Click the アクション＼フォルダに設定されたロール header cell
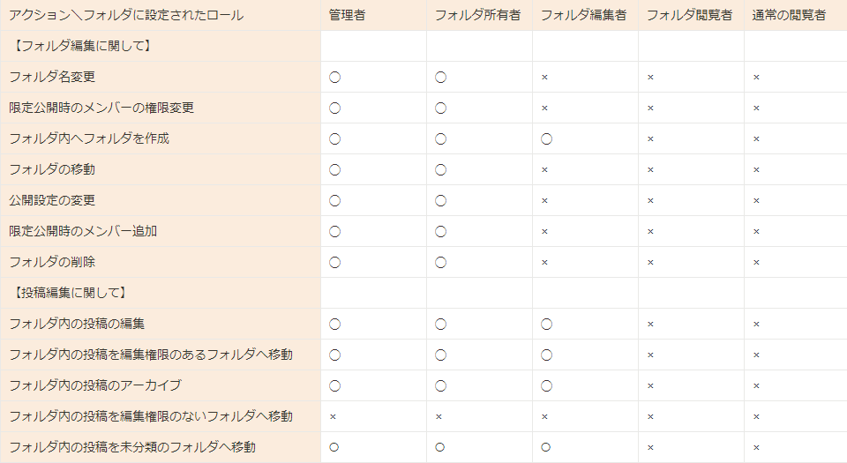The width and height of the screenshot is (847, 463). click(x=126, y=15)
